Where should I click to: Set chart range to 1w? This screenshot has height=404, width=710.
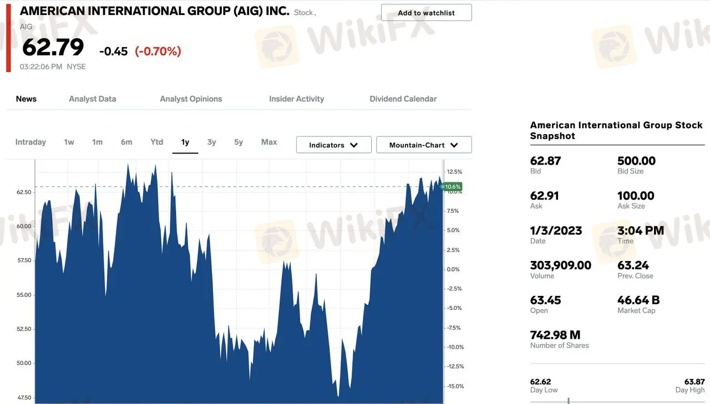point(69,142)
